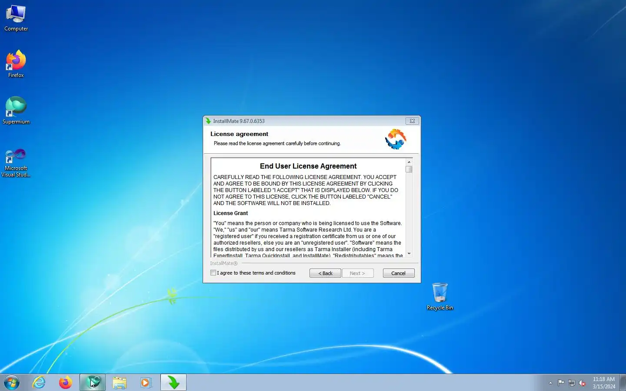Check "I agree to these terms and conditions"
This screenshot has height=391, width=626.
click(x=213, y=273)
